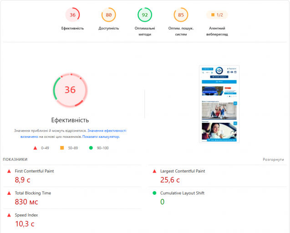Click the Доступність category label

[x=108, y=28]
